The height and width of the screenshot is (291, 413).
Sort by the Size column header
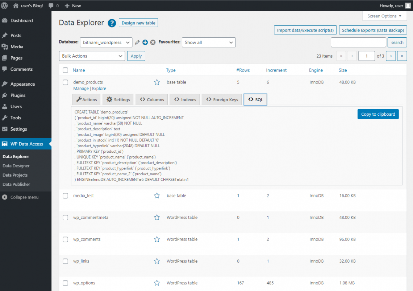343,70
